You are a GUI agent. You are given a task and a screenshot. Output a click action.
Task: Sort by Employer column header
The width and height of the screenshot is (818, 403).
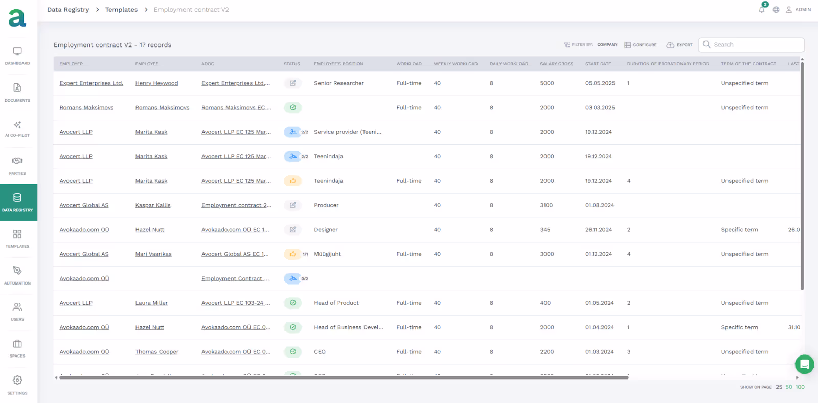tap(71, 64)
